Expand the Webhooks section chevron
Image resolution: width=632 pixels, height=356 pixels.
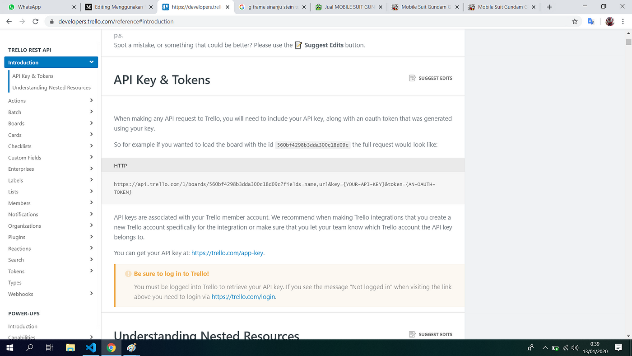(x=92, y=293)
